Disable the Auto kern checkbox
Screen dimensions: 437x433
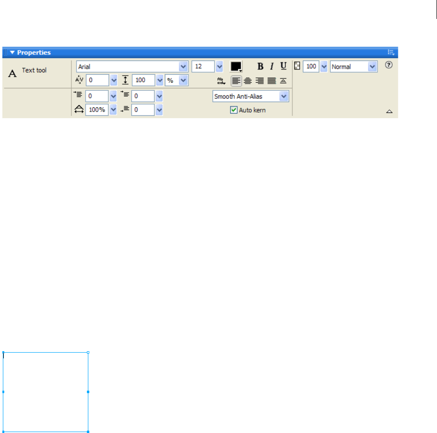tap(233, 110)
